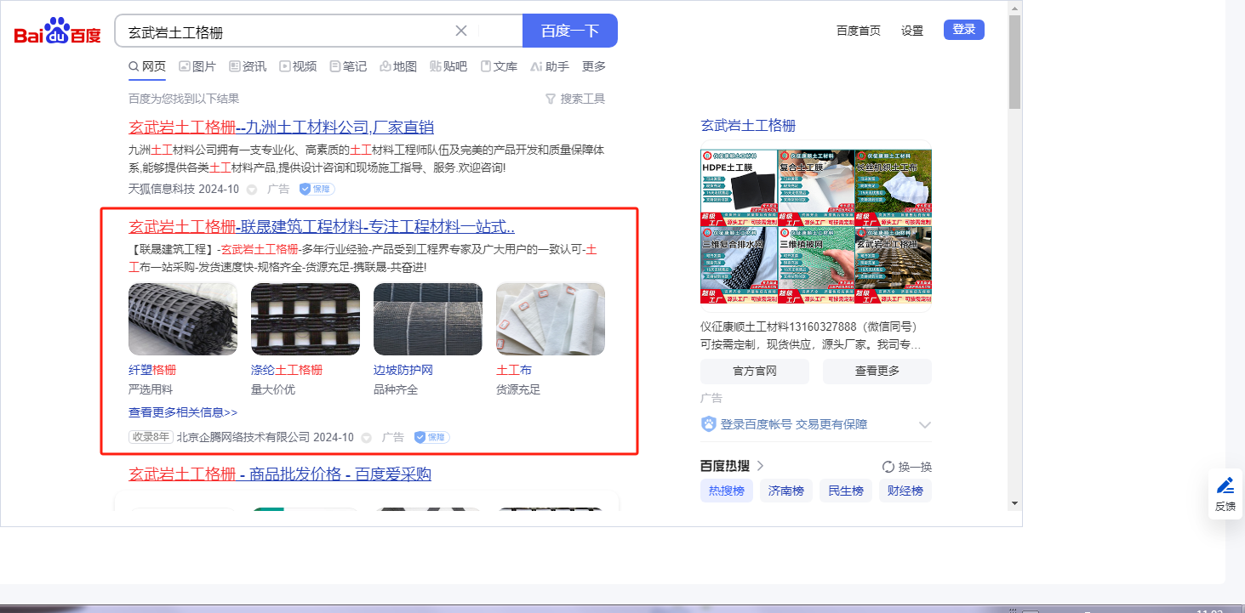Expand the 登录百度帐号 交易更有保障 chevron
This screenshot has height=613, width=1245.
[x=925, y=424]
